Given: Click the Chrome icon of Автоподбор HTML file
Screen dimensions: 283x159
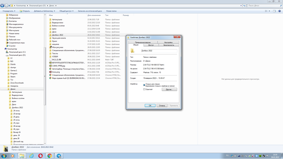Looking at the screenshot, I should 50,69.
